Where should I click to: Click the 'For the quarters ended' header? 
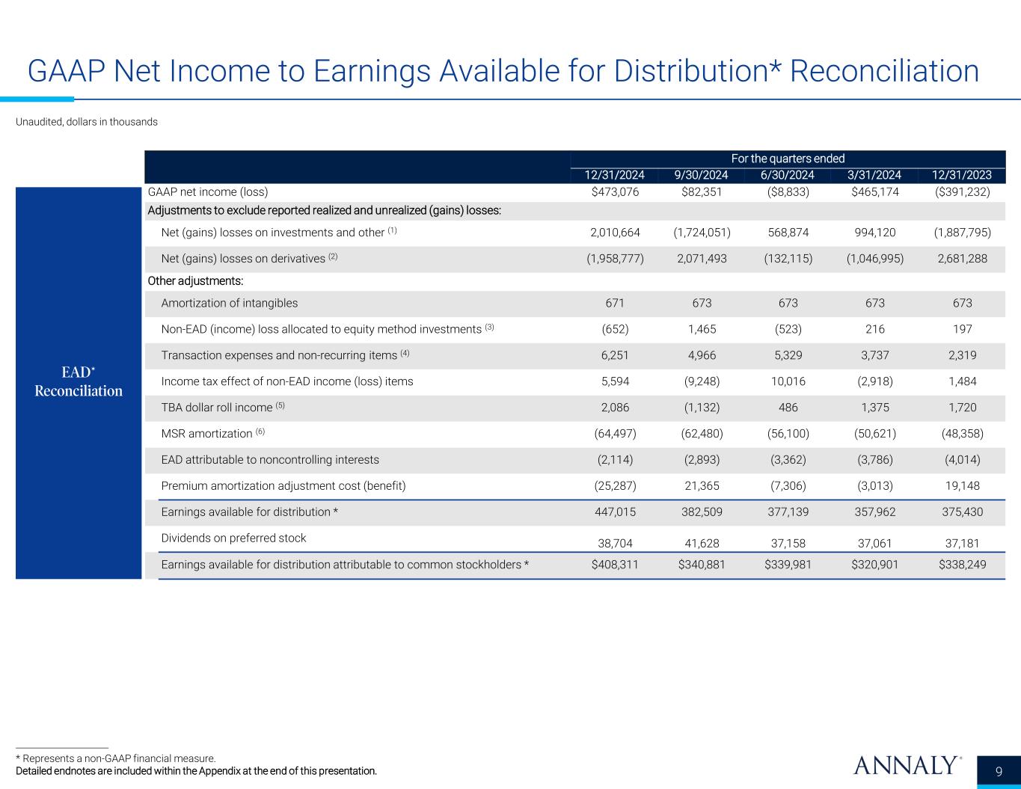click(788, 159)
